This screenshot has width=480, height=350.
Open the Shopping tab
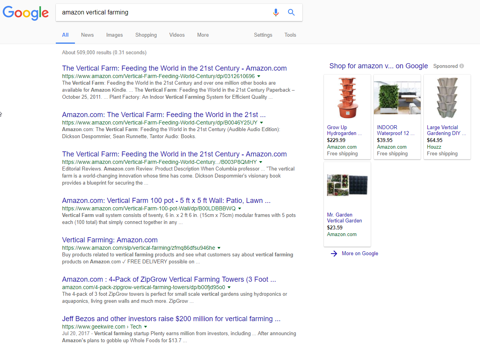146,35
